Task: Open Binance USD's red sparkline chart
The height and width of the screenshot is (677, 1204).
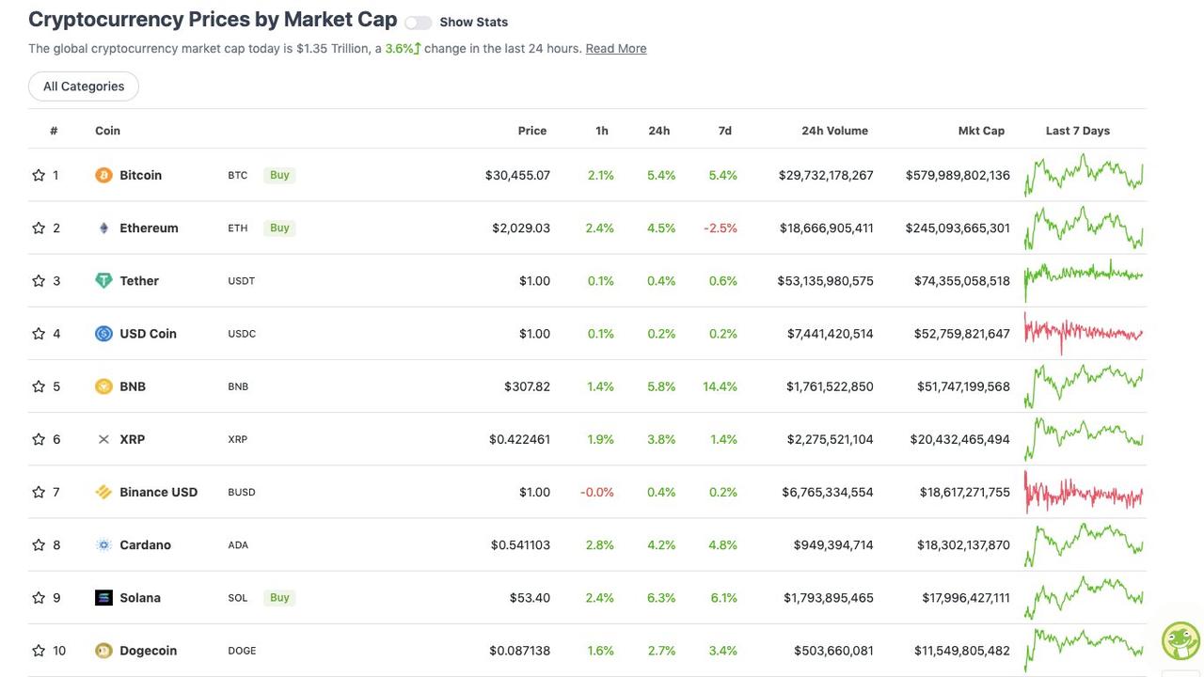Action: 1084,492
